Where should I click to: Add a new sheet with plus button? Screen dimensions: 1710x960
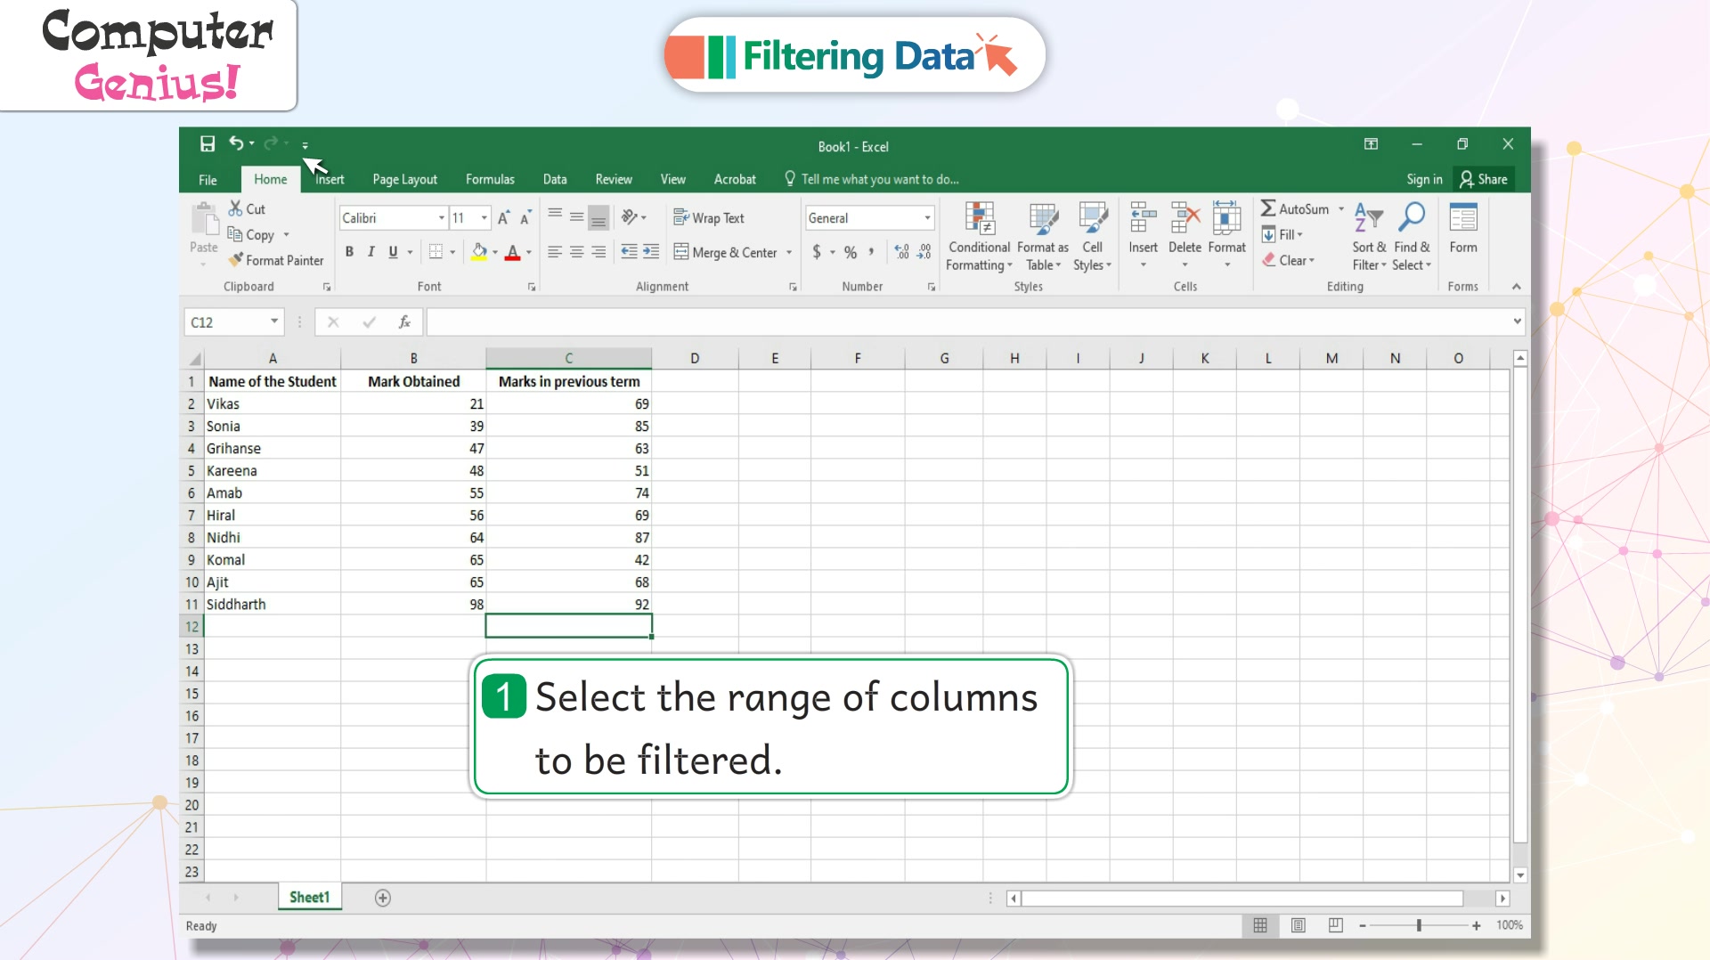point(383,898)
